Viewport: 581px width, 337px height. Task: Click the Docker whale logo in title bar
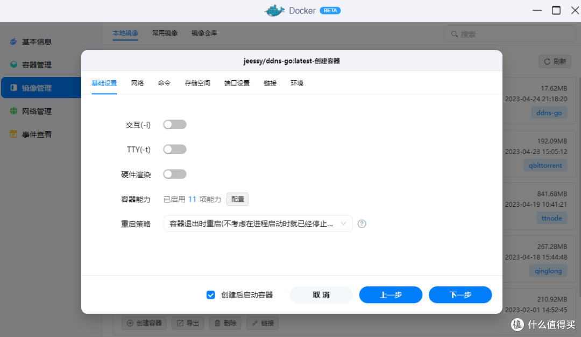[274, 10]
